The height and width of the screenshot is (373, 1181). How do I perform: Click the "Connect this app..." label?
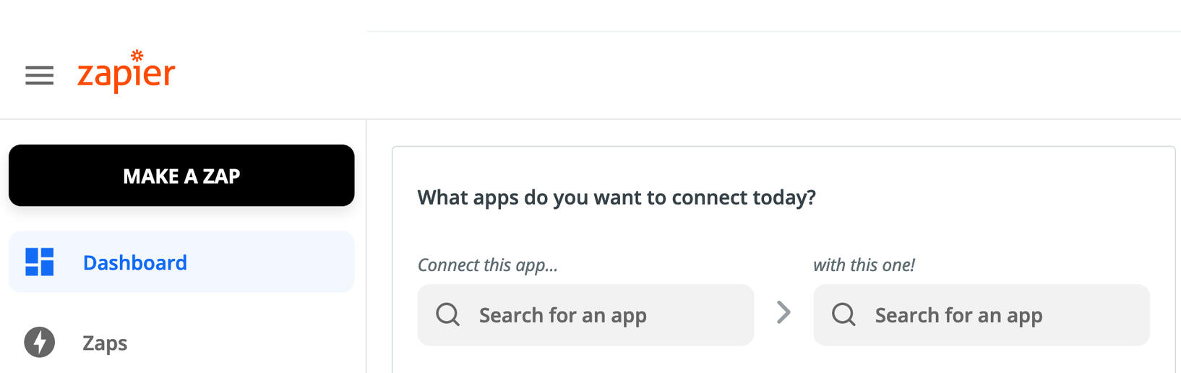[x=487, y=265]
